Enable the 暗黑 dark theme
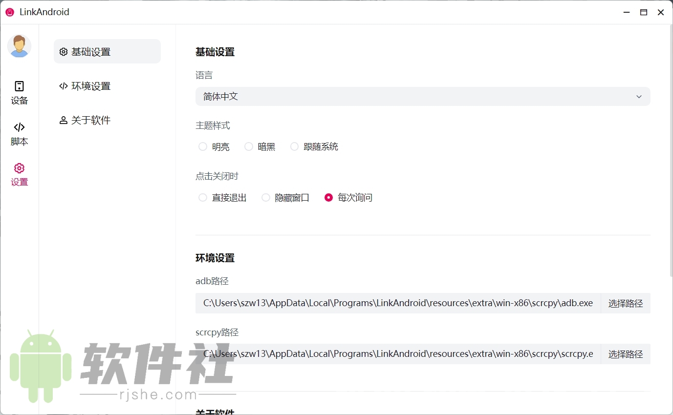673x415 pixels. pos(248,146)
